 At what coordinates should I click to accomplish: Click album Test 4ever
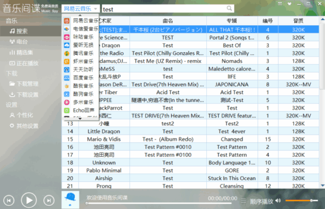(232, 131)
